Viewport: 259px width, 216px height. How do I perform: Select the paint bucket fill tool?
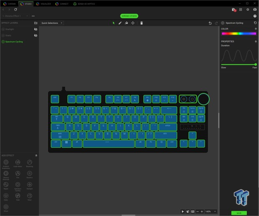pyautogui.click(x=127, y=23)
